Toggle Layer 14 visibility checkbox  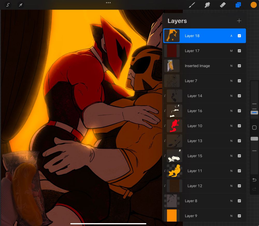239,96
